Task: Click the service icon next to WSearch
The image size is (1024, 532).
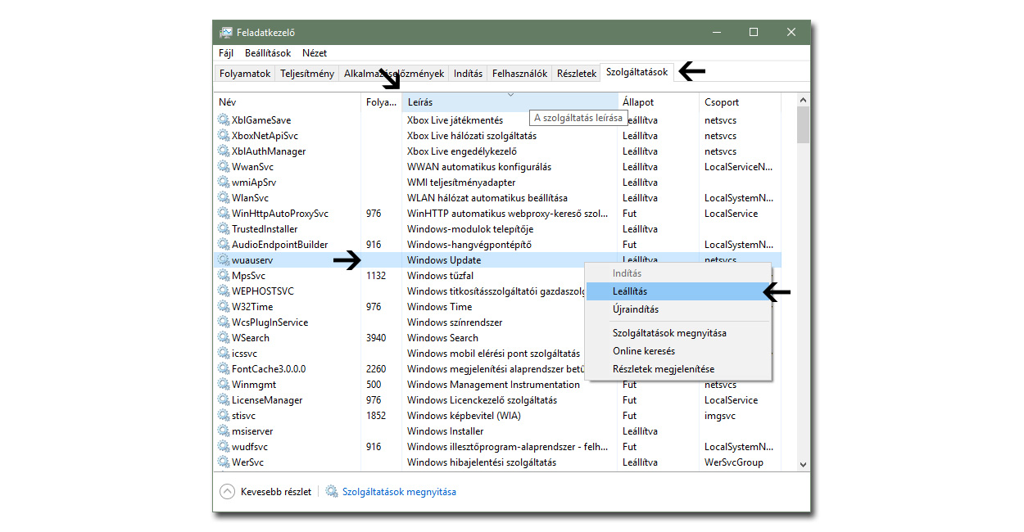Action: (224, 338)
